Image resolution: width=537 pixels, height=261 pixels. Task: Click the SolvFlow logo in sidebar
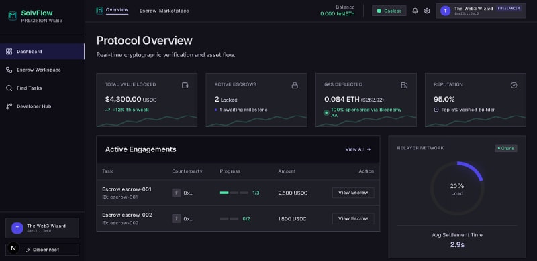click(13, 15)
